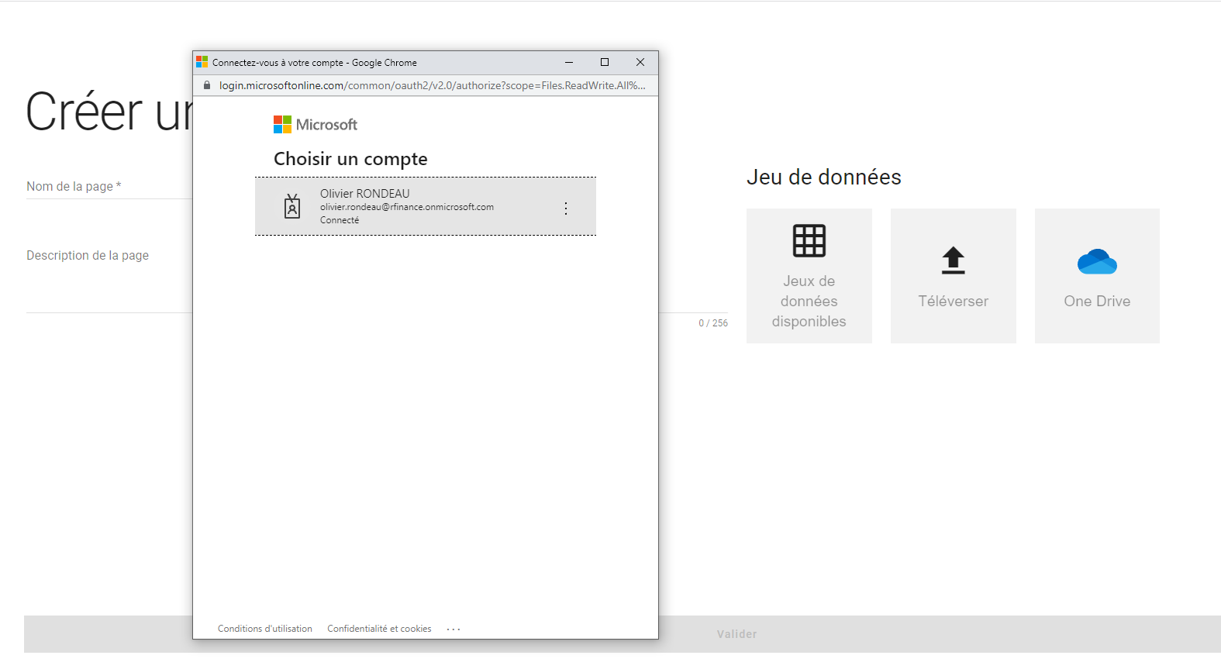Choose the Olivier RONDEAU account name

coord(364,194)
